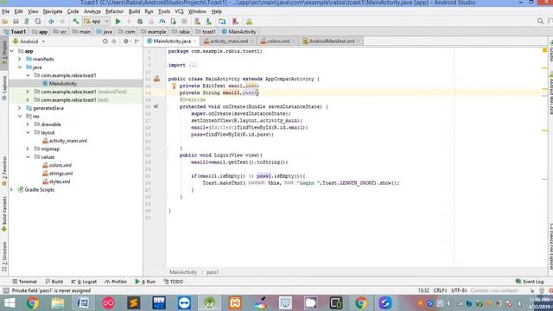The width and height of the screenshot is (553, 311).
Task: Click the Open folder toolbar icon
Action: 5,22
